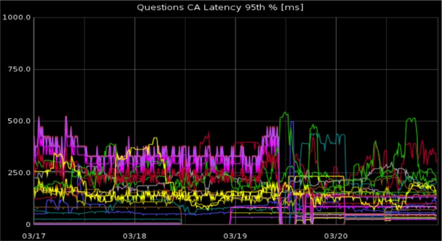This screenshot has width=442, height=241.
Task: Select the 500.0 y-axis label
Action: pyautogui.click(x=18, y=121)
